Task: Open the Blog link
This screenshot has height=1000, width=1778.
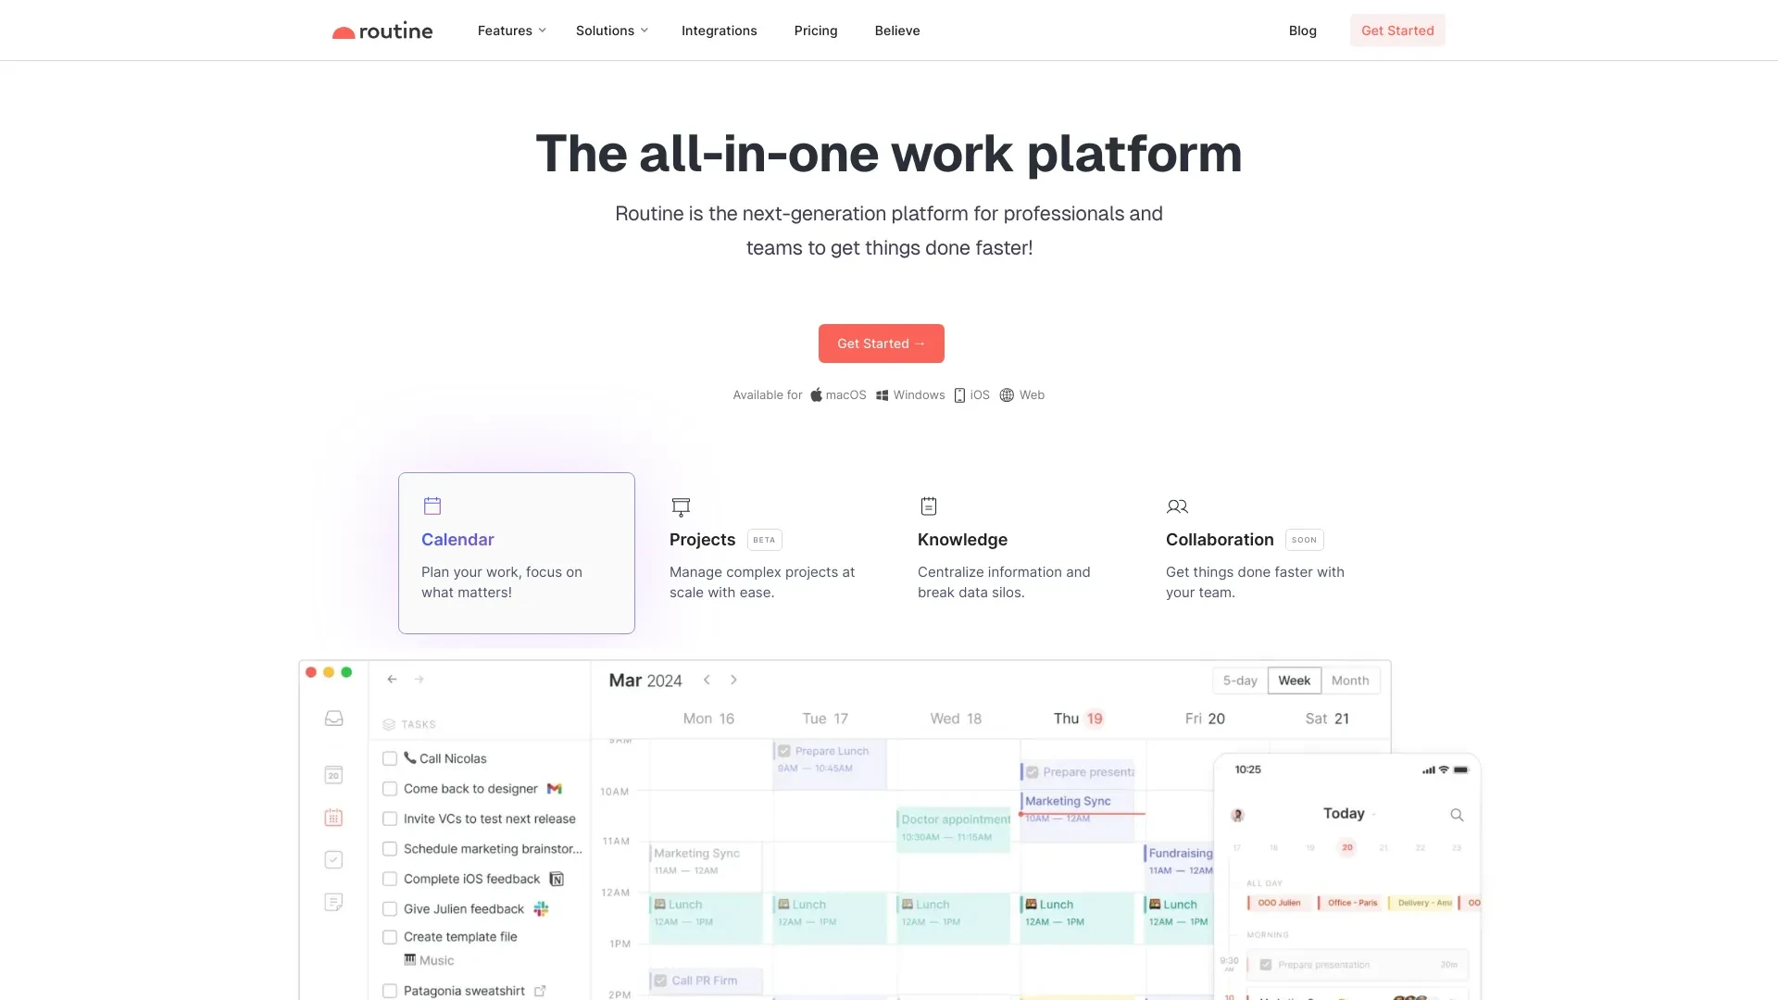Action: pyautogui.click(x=1303, y=30)
